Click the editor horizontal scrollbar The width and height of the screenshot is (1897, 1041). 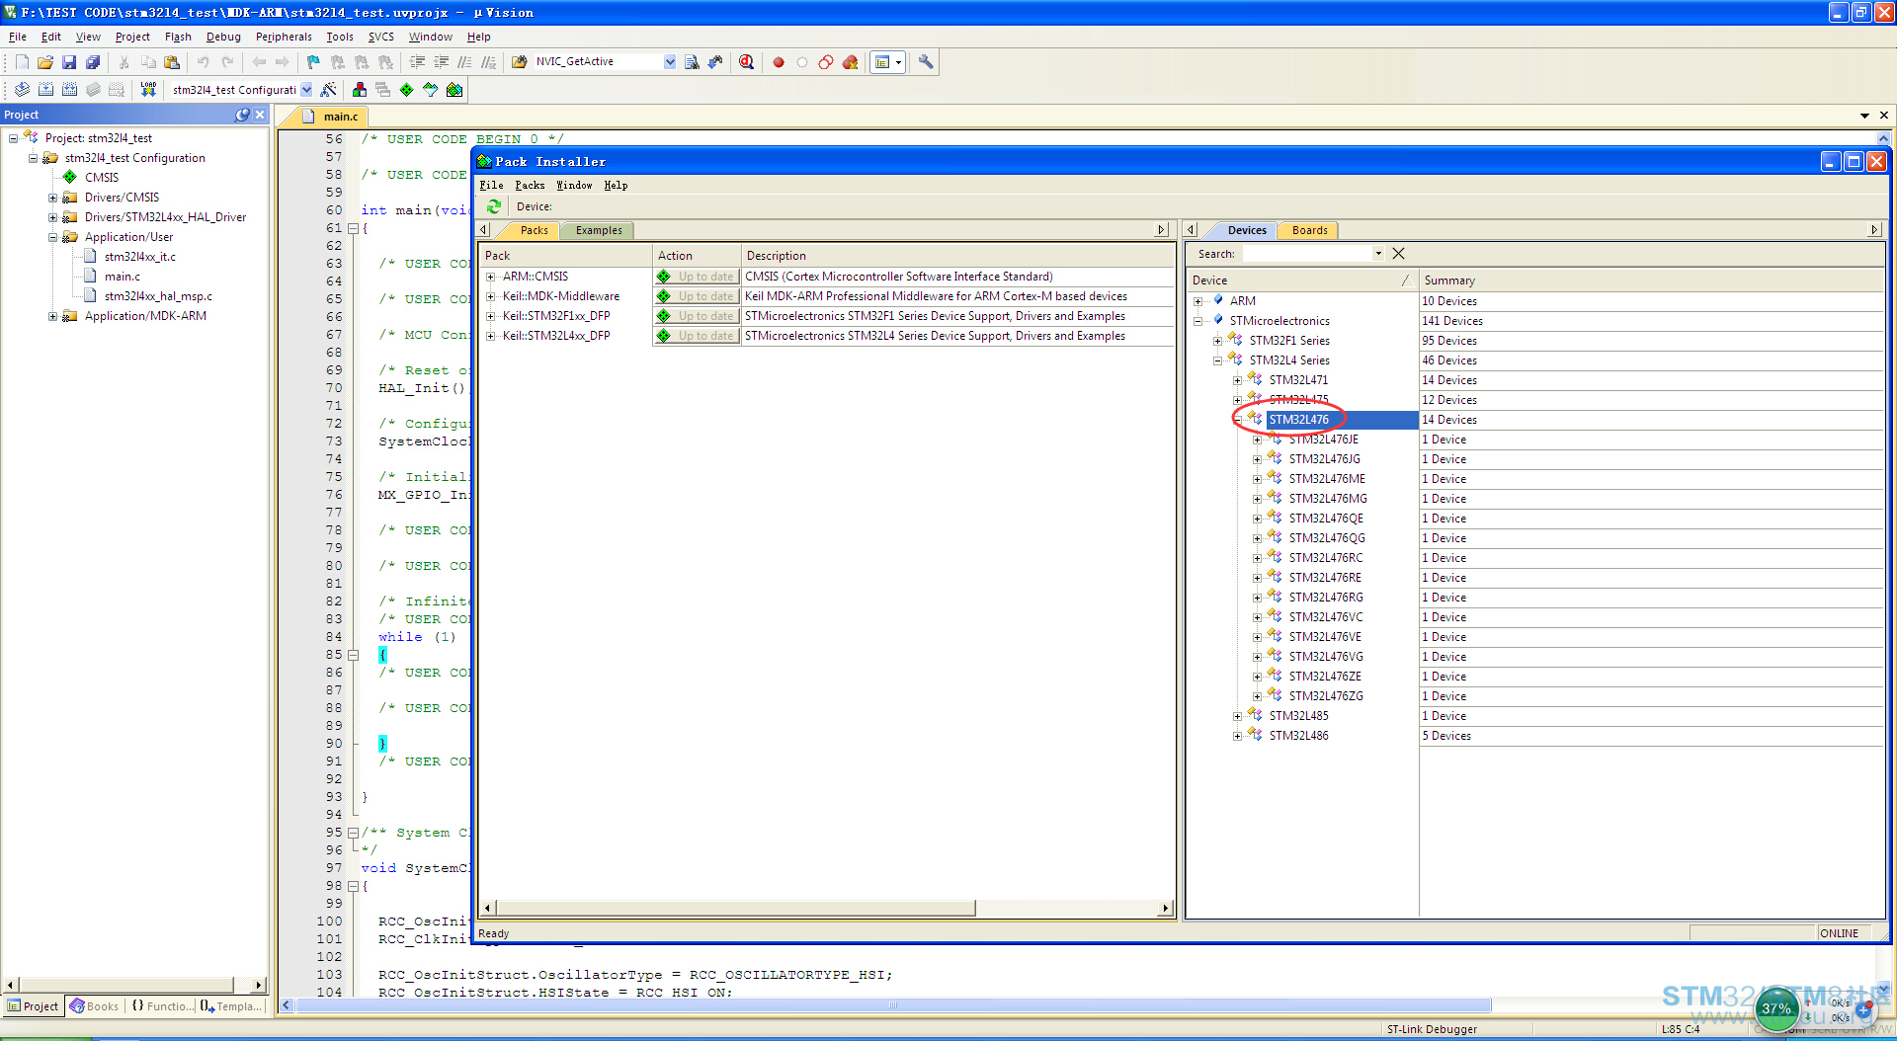893,1005
